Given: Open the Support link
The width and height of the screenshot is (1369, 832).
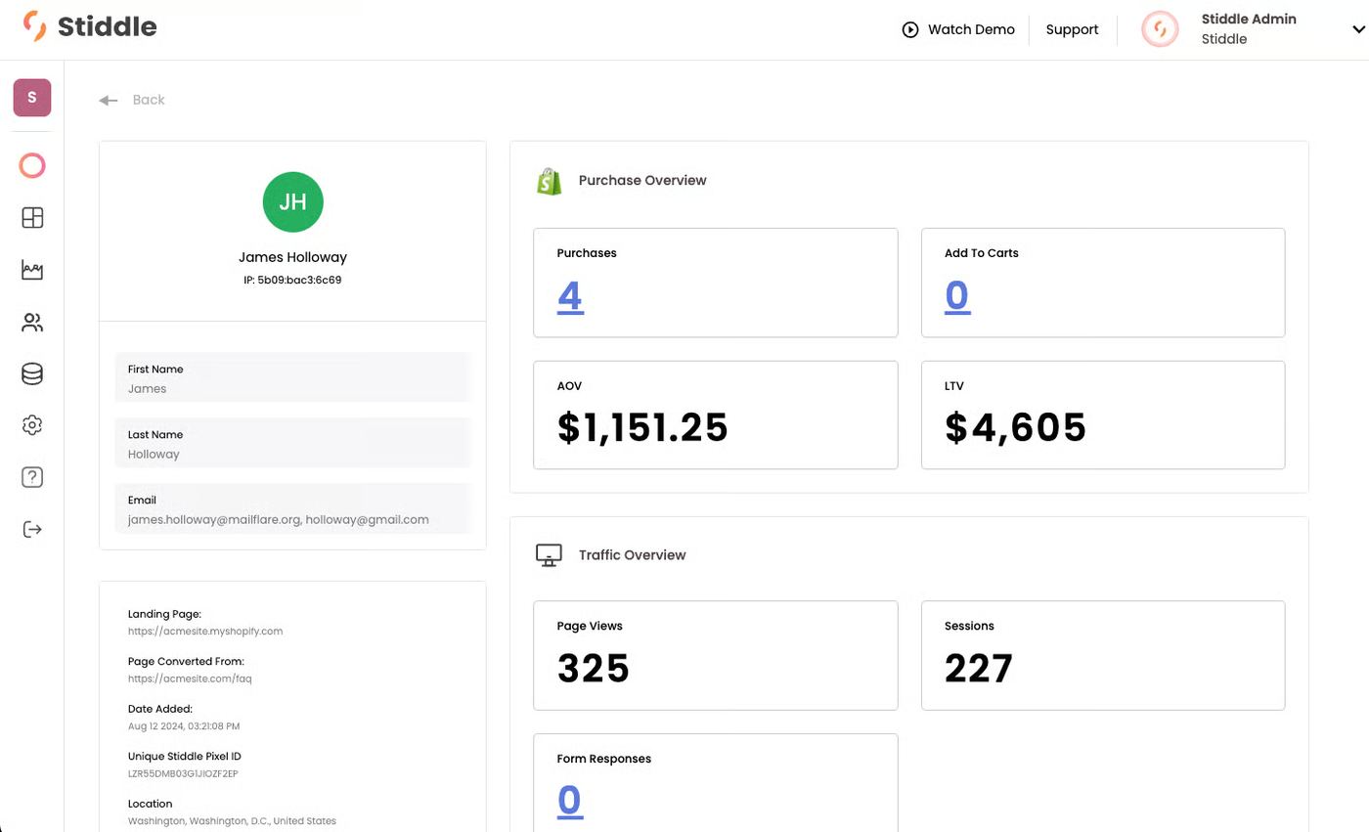Looking at the screenshot, I should pos(1072,29).
